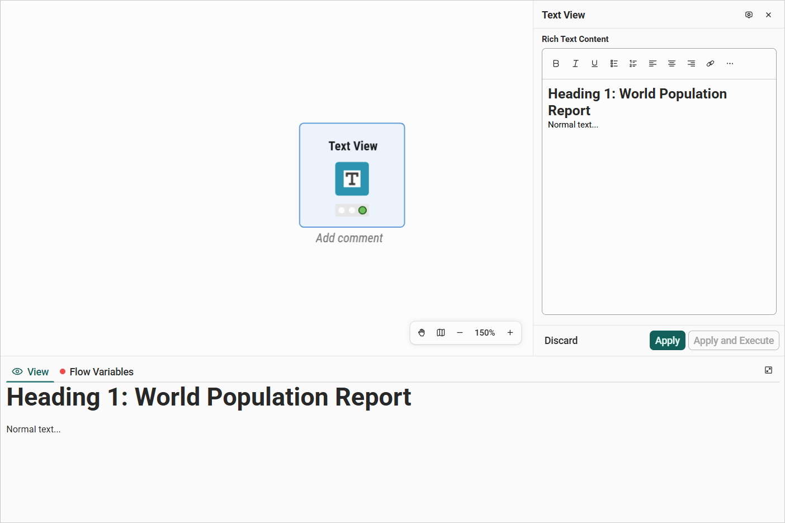The image size is (785, 523).
Task: Zoom in on the workflow canvas
Action: click(x=510, y=333)
